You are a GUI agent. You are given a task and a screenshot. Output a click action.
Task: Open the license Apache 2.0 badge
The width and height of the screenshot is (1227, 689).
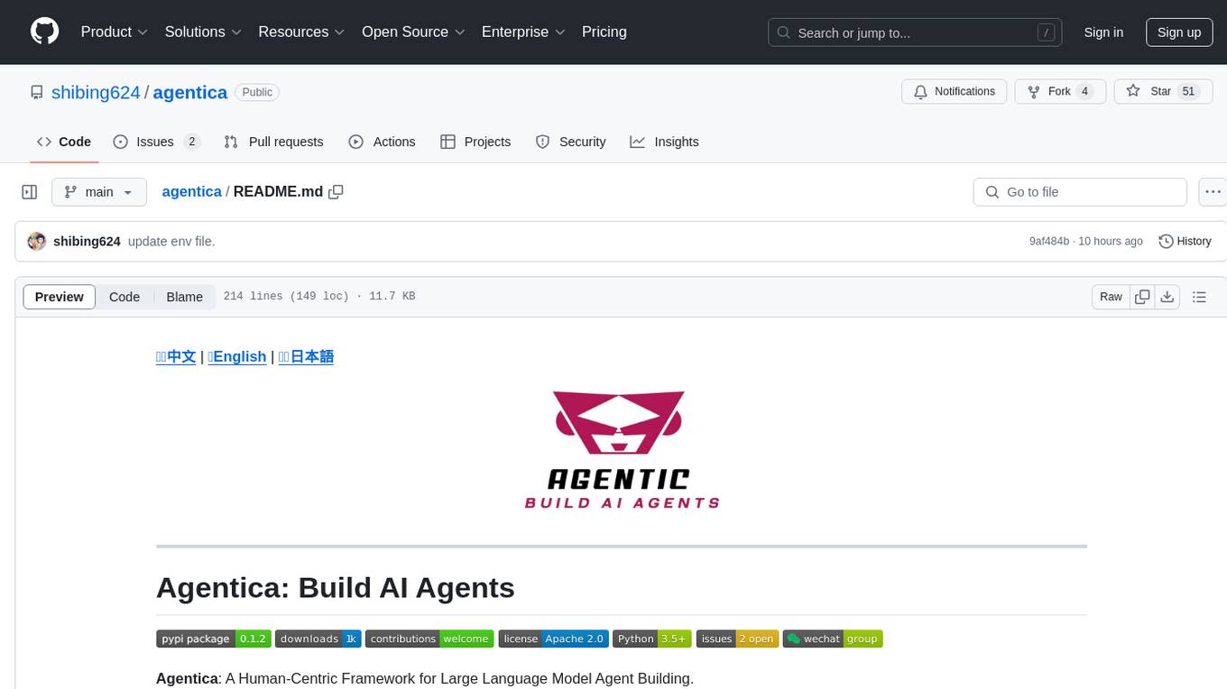pos(553,638)
